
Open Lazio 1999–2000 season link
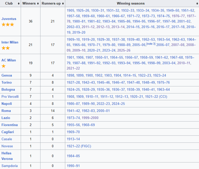[90, 118]
